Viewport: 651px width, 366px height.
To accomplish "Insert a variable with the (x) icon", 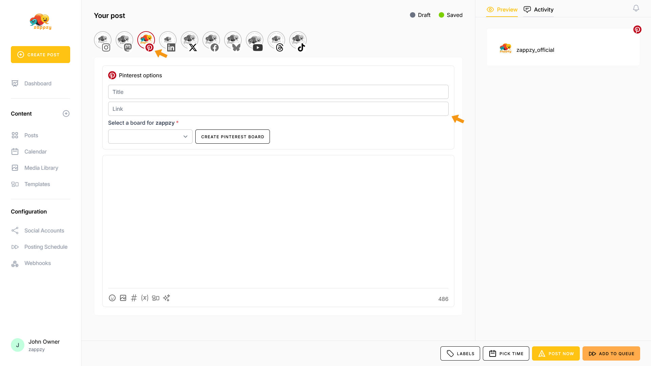I will coord(145,298).
